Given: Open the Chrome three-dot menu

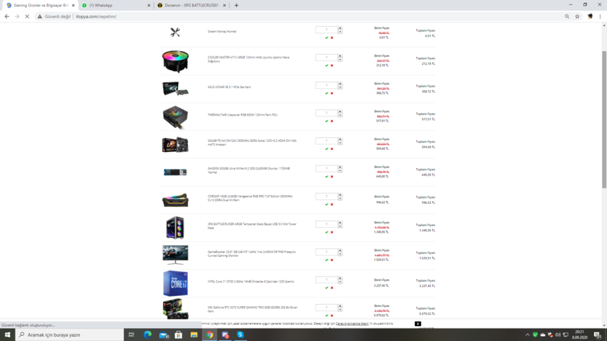Looking at the screenshot, I should click(600, 17).
